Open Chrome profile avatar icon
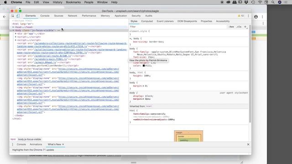 pyautogui.click(x=256, y=17)
